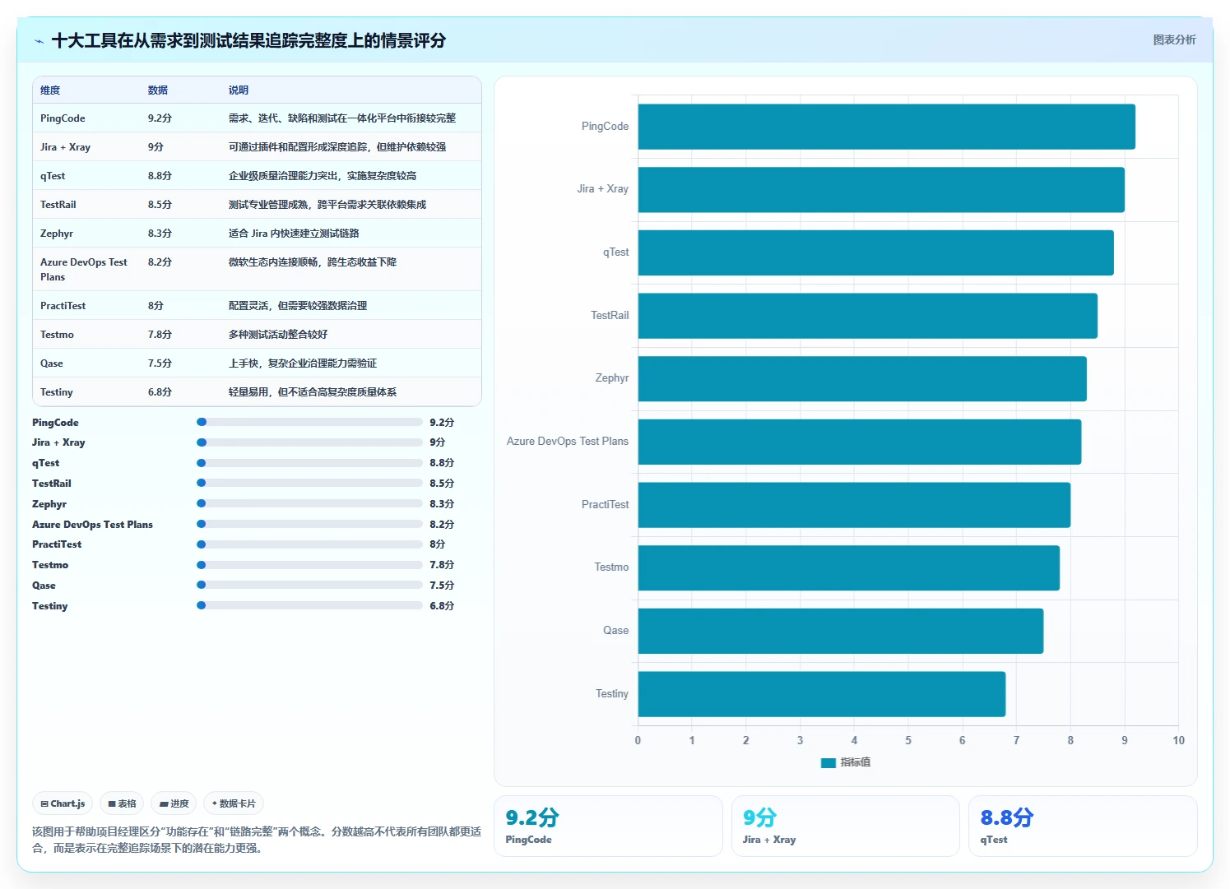The height and width of the screenshot is (889, 1230).
Task: Click the Zephyr progress bar
Action: click(x=309, y=503)
